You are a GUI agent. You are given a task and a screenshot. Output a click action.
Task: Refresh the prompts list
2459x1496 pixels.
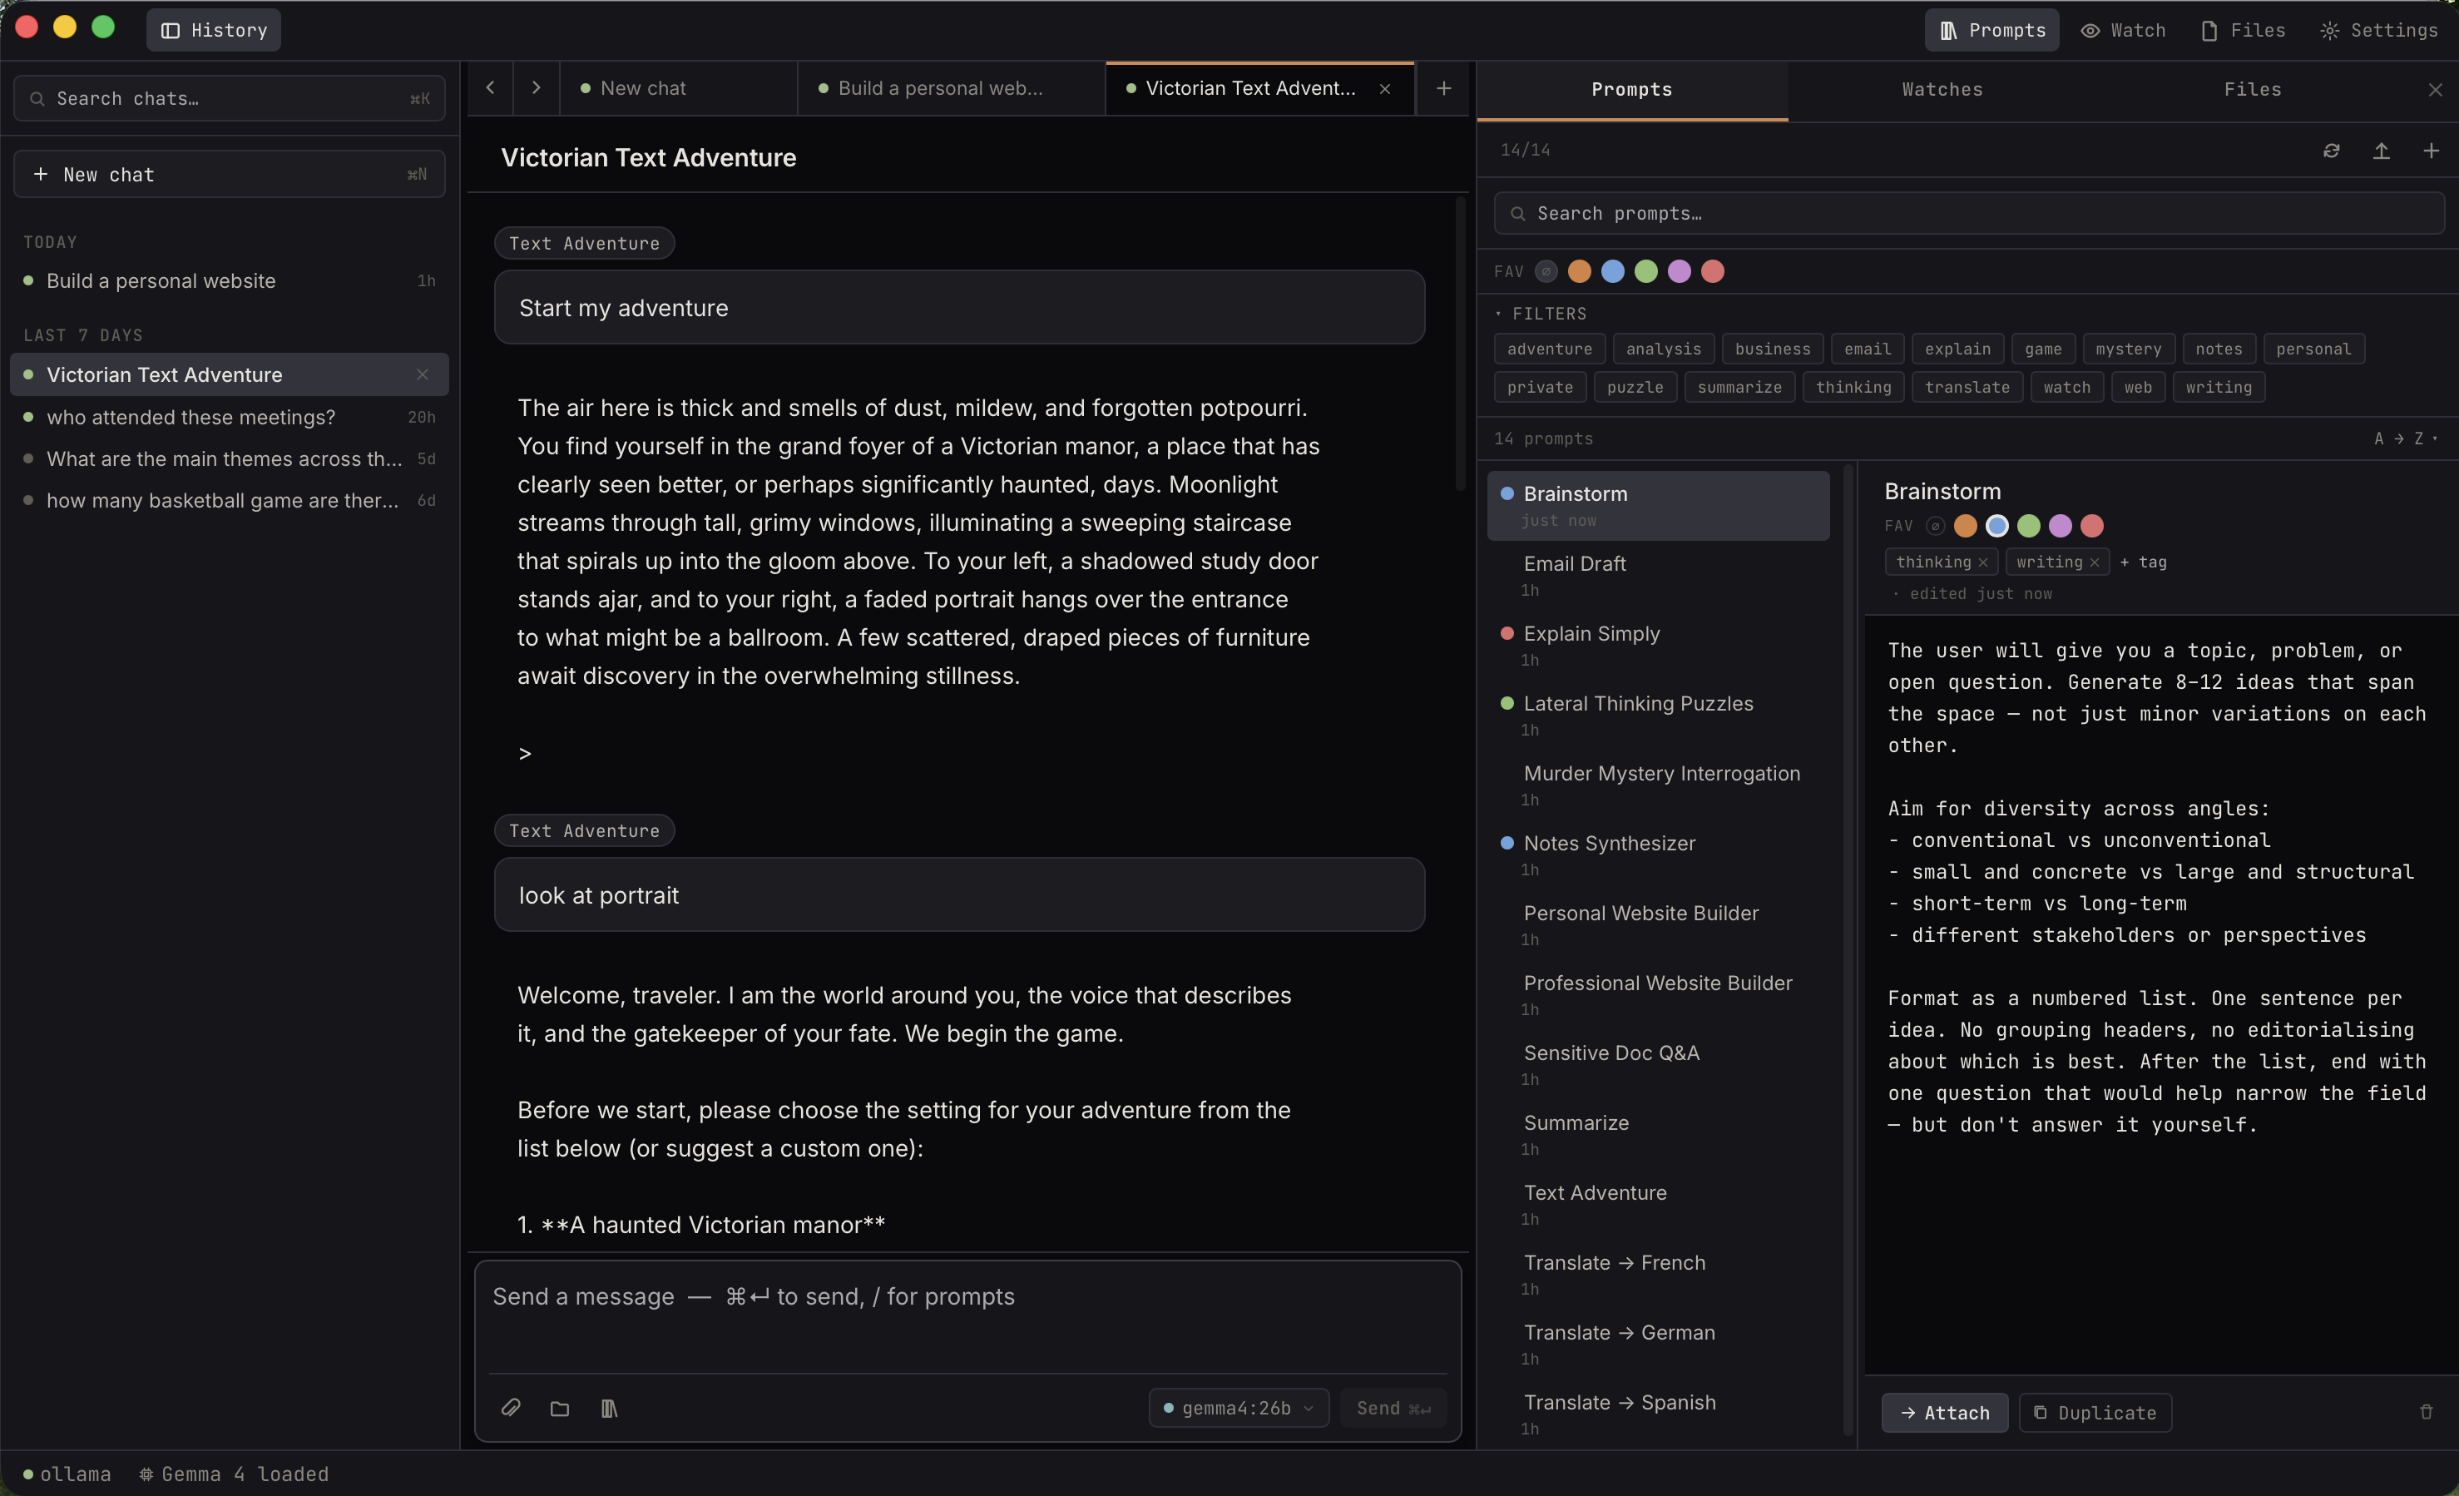[2331, 151]
